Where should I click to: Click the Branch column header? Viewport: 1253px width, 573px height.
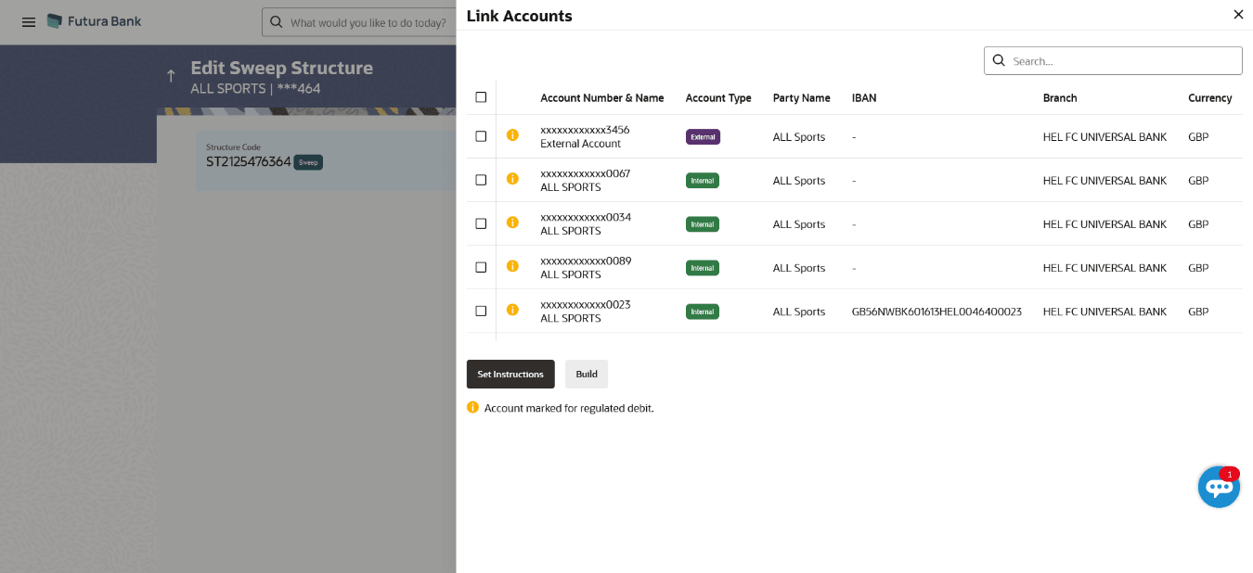coord(1060,97)
